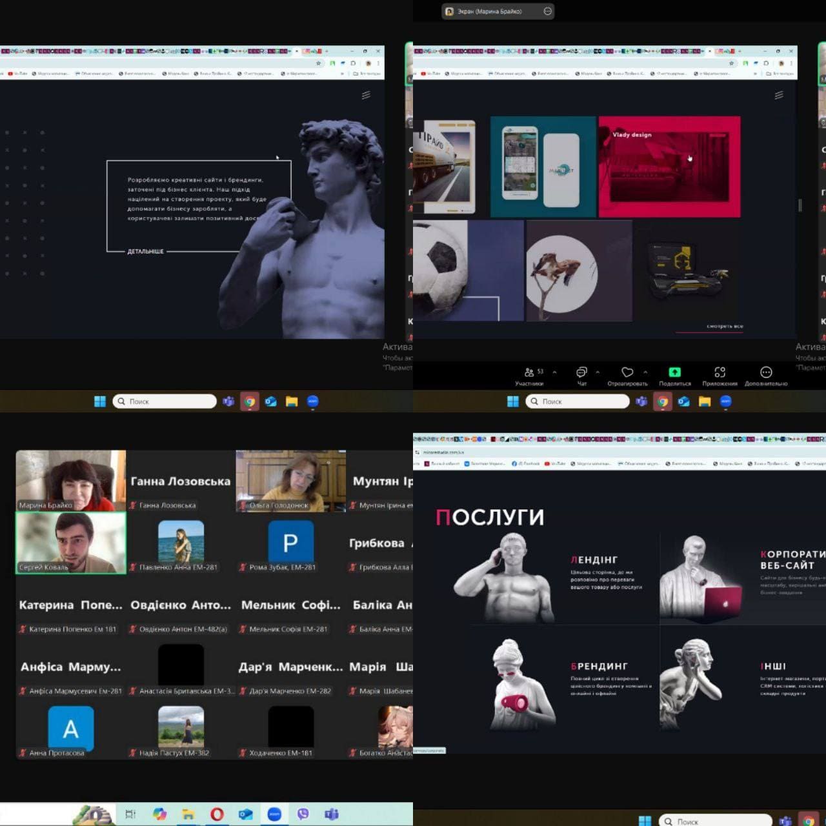Click the Смотреть все link below the portfolio
Screen dimensions: 826x826
[x=725, y=327]
